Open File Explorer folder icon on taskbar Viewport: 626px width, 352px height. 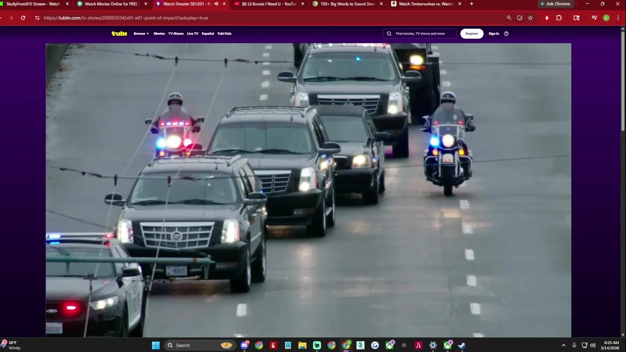coord(302,345)
